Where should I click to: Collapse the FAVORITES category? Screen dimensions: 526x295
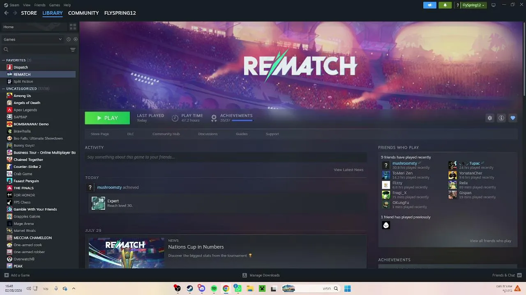point(4,60)
